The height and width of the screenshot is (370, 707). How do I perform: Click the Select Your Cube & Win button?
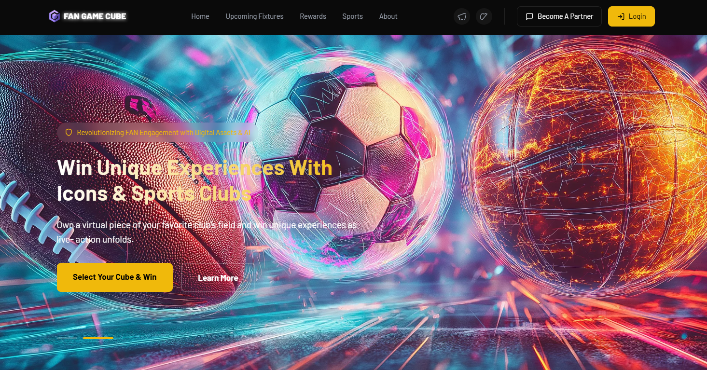(x=115, y=277)
